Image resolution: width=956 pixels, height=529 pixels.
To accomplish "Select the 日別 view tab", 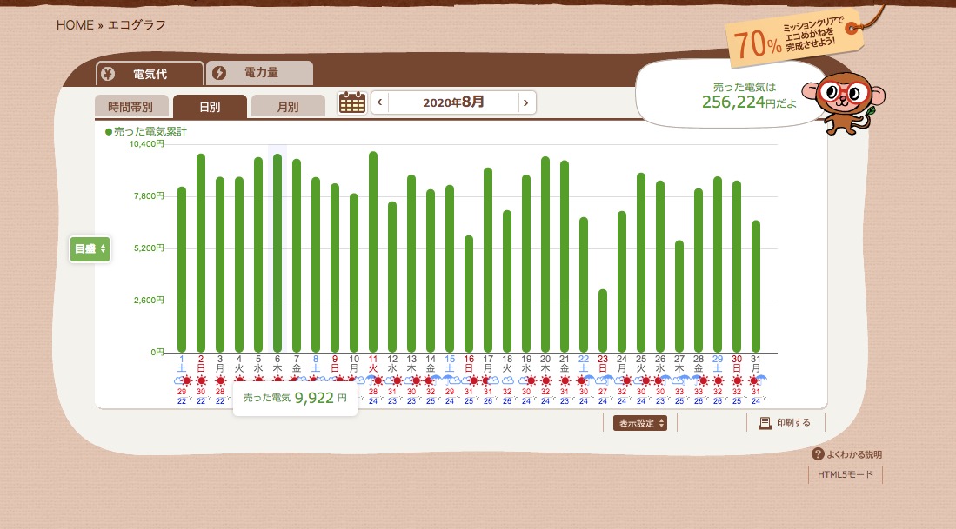I will pyautogui.click(x=210, y=107).
